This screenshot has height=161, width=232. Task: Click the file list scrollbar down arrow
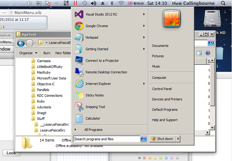[212, 128]
